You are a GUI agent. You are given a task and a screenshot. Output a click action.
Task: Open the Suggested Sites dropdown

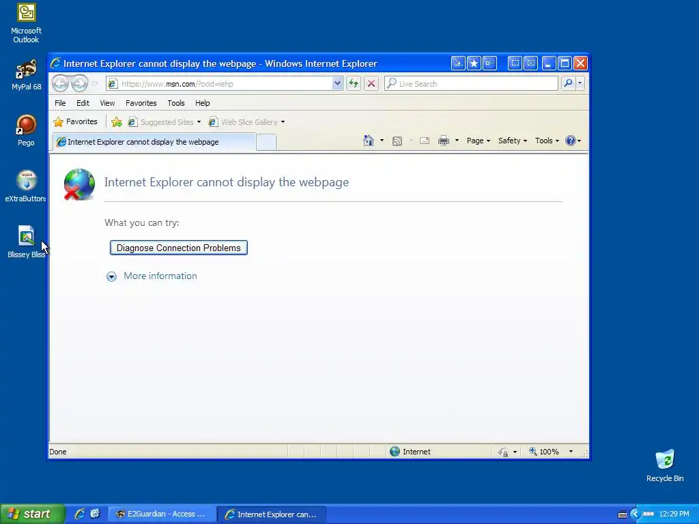click(x=164, y=122)
